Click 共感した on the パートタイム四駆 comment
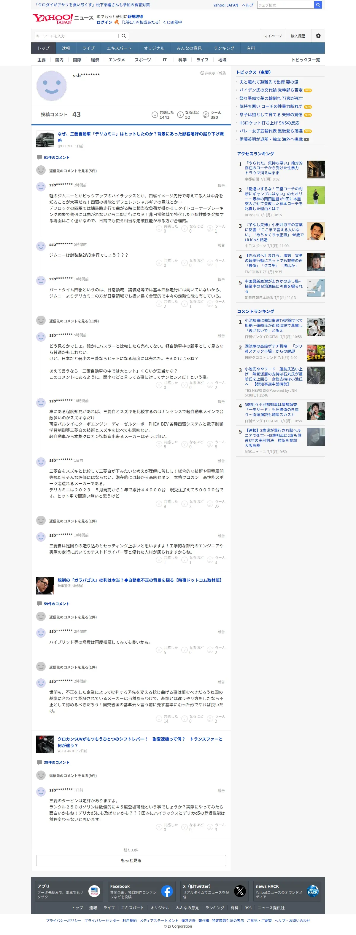 tap(167, 304)
